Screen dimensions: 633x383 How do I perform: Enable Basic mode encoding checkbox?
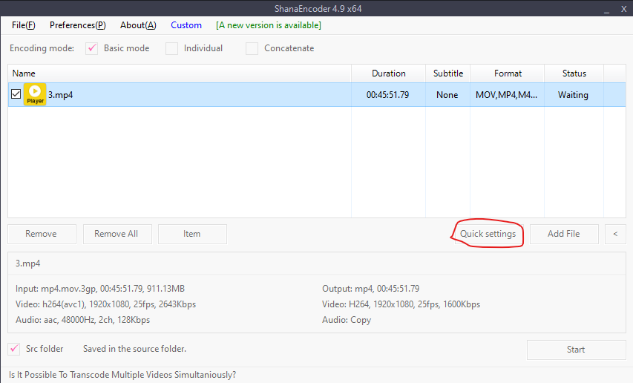coord(91,48)
